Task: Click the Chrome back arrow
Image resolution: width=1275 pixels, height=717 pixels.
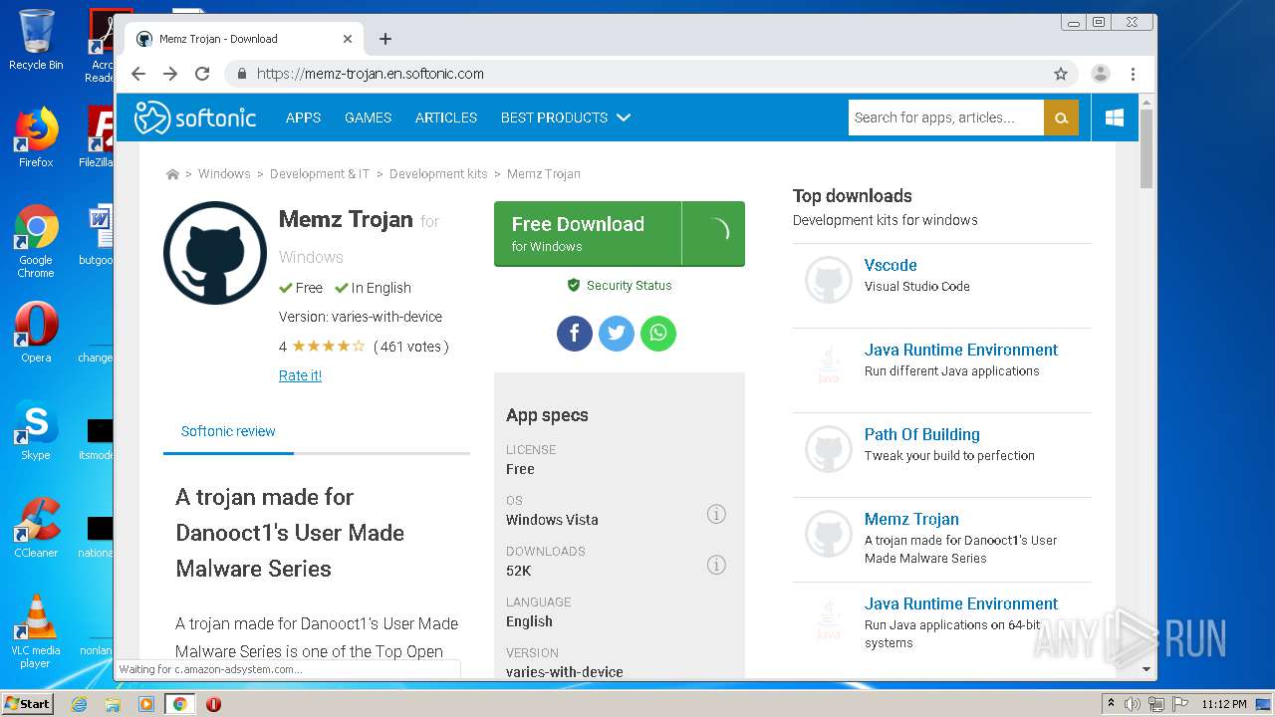Action: 138,74
